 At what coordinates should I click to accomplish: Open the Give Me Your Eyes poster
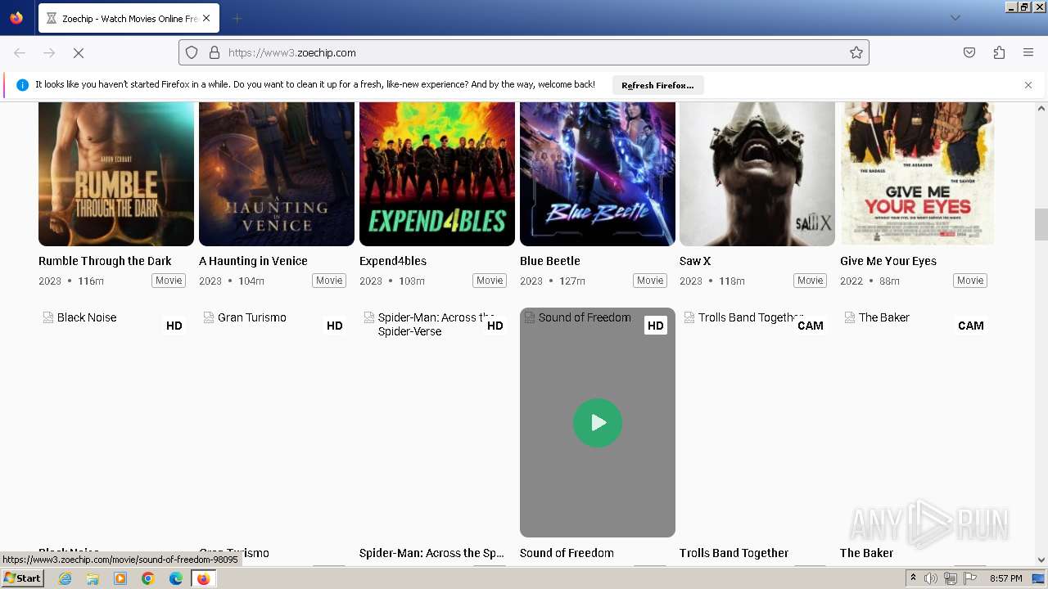[x=918, y=173]
